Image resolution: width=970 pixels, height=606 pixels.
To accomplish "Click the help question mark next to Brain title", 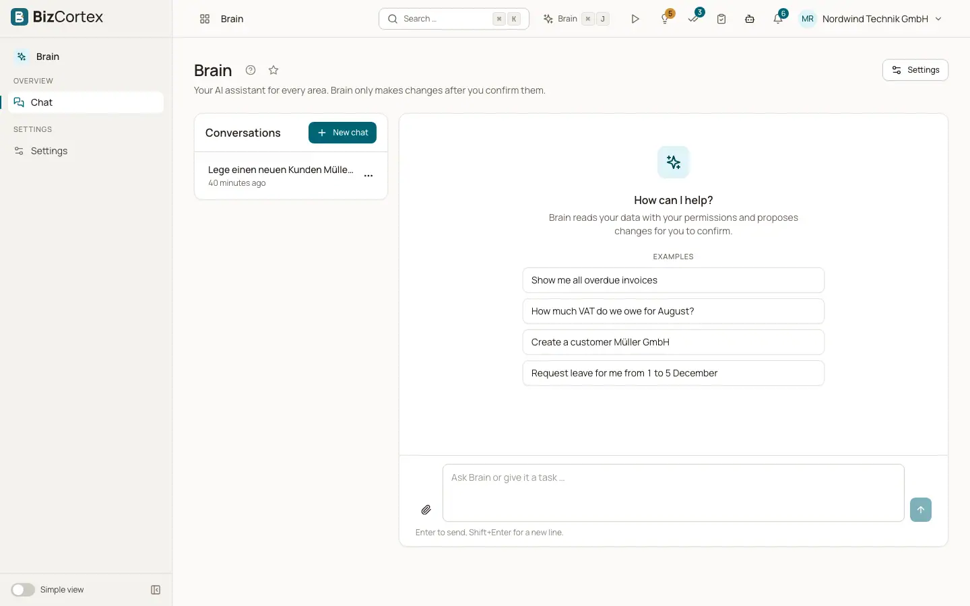I will tap(251, 70).
